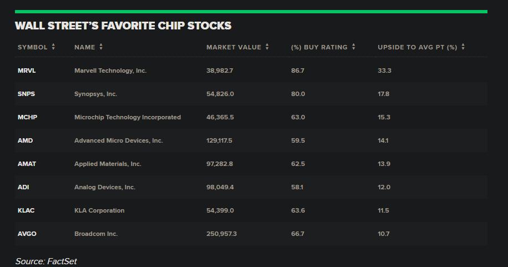Open the AVGO ticker link
Image resolution: width=508 pixels, height=267 pixels.
click(27, 234)
